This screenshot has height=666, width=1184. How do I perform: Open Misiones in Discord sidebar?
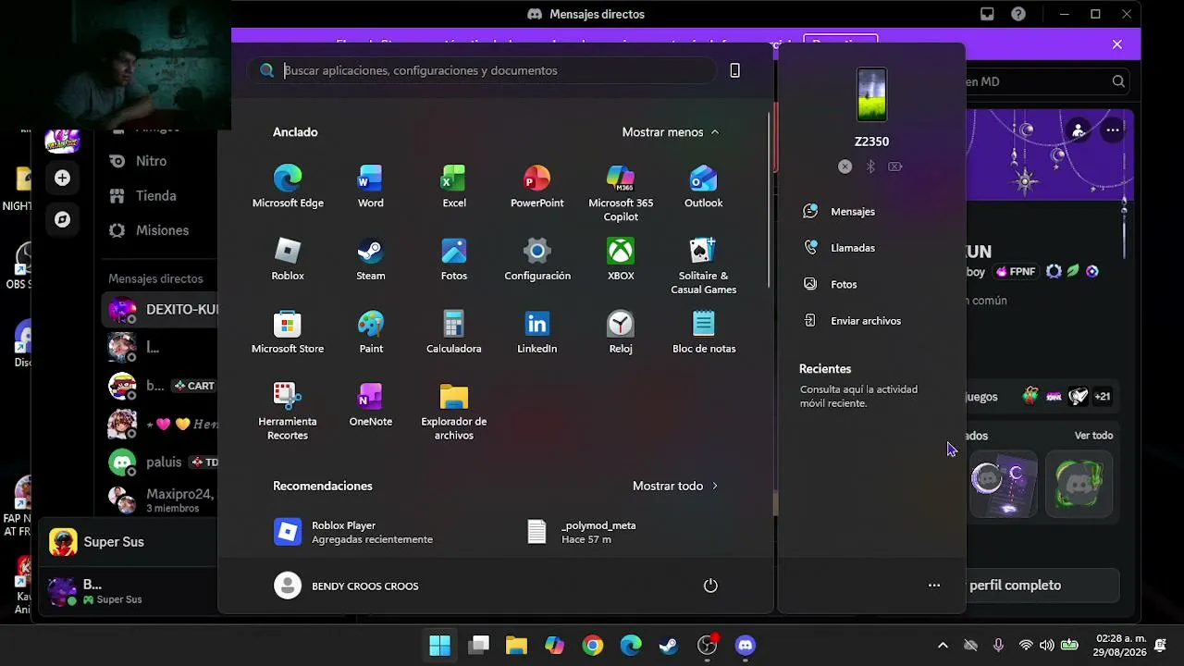(x=150, y=230)
